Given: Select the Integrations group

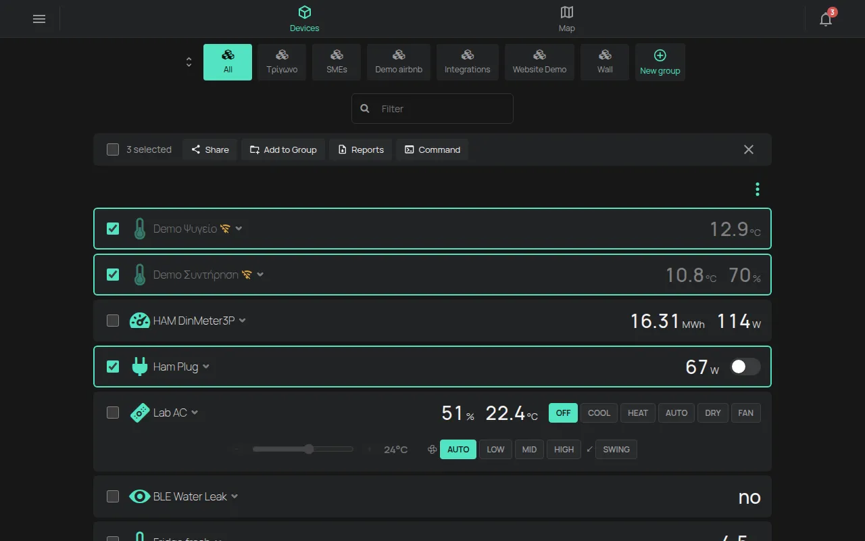Looking at the screenshot, I should coord(468,62).
